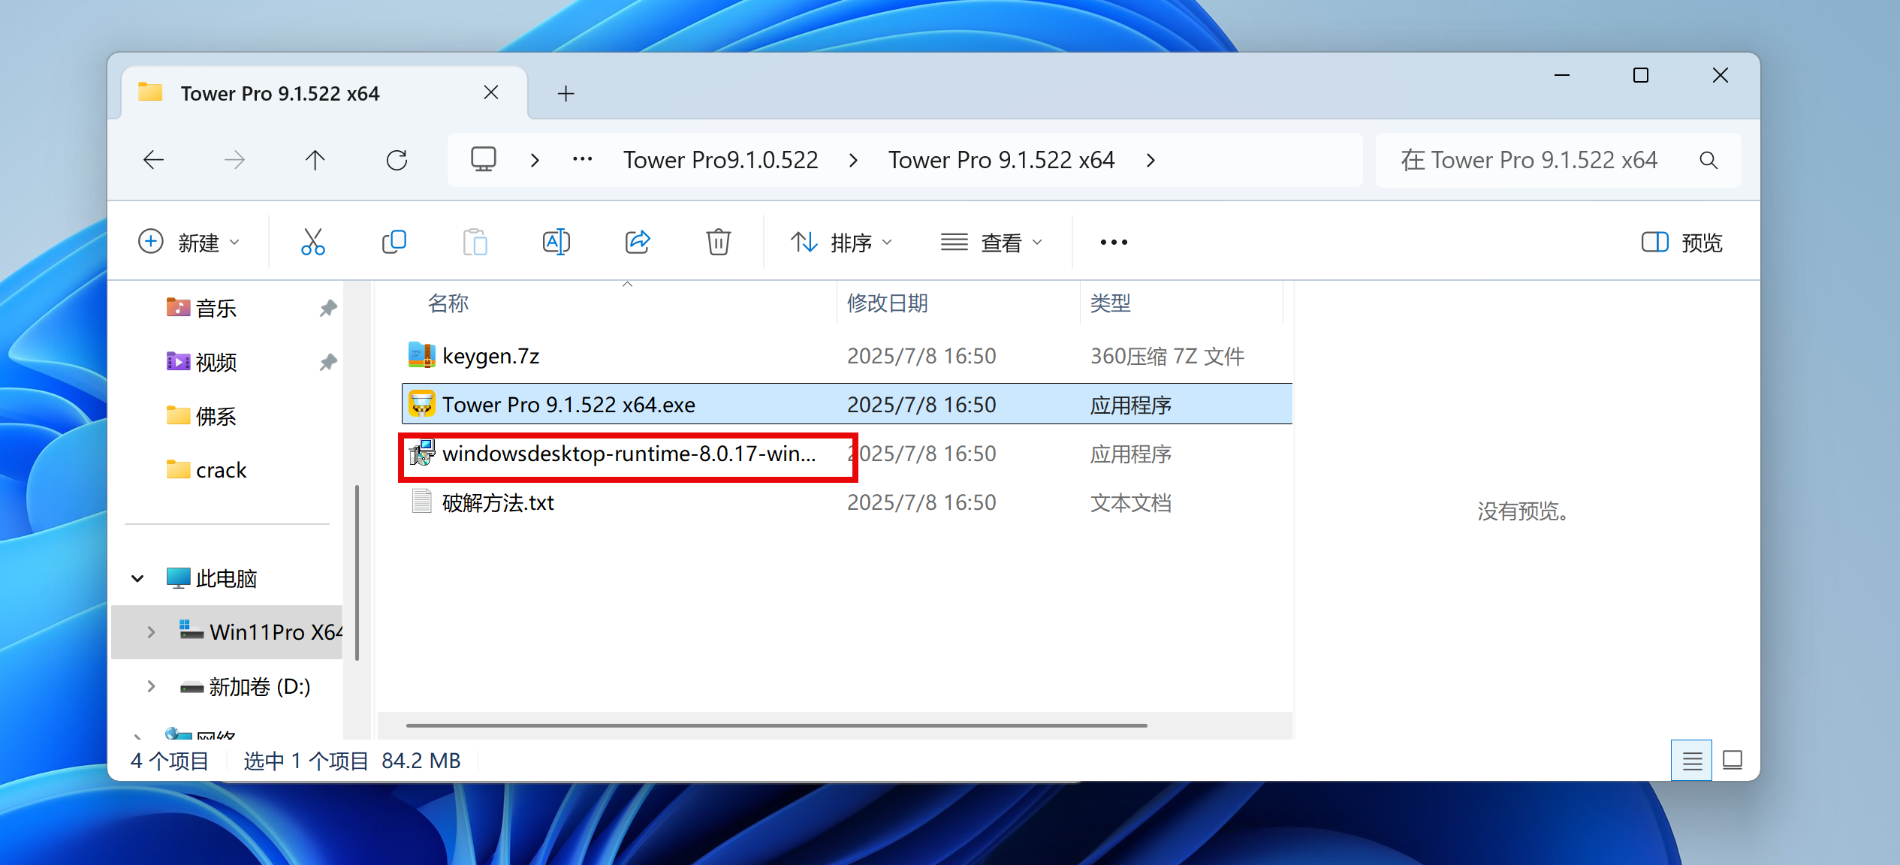Click the Cut scissors icon

click(312, 242)
